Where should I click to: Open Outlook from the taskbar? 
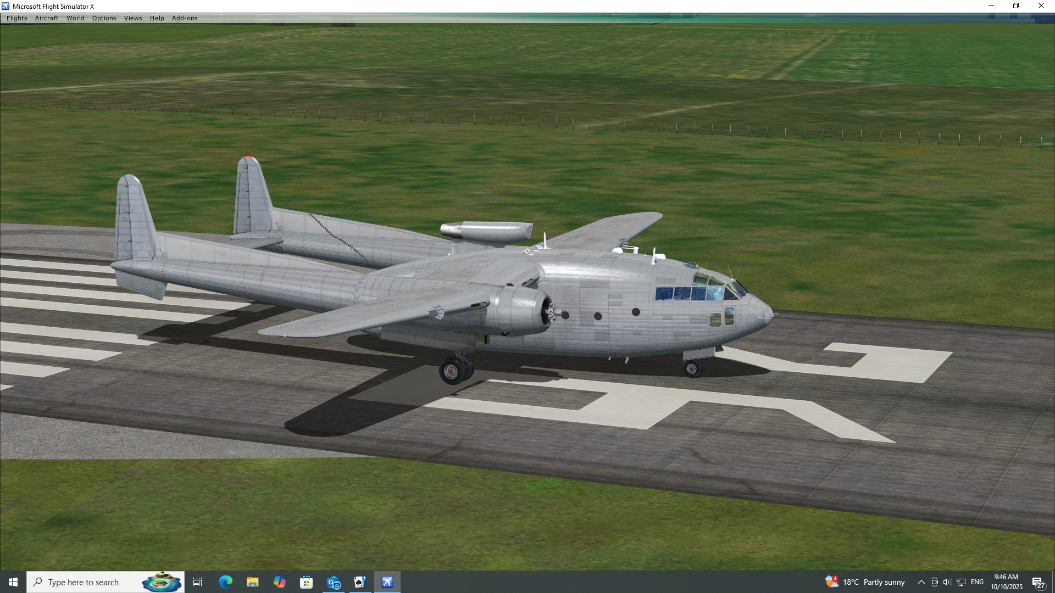tap(334, 582)
